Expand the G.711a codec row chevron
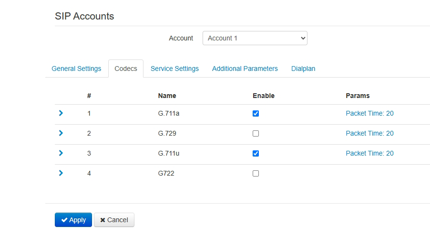Screen dimensions: 430x236 tap(61, 113)
